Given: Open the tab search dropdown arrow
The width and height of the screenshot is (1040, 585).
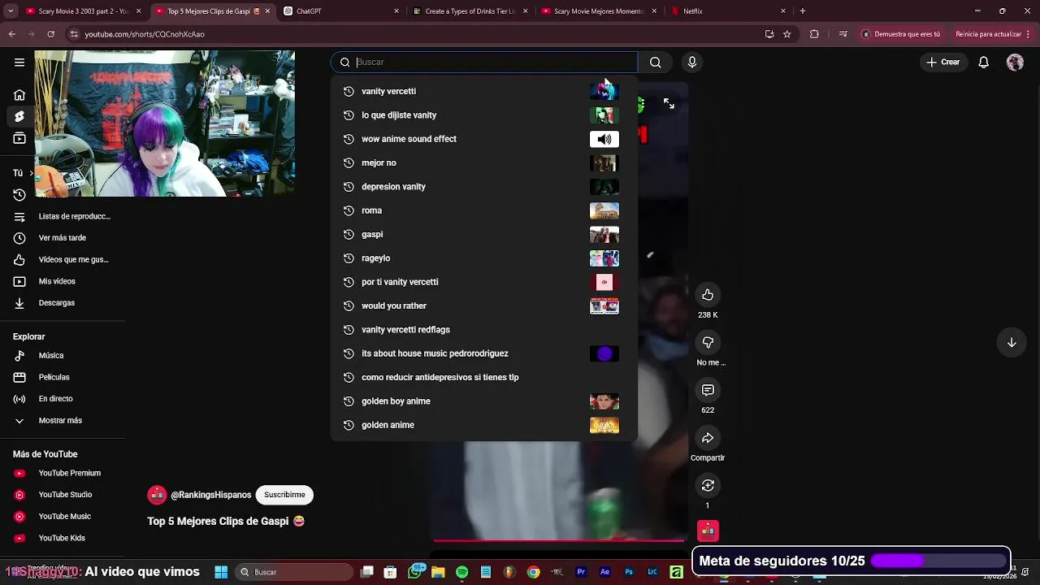Looking at the screenshot, I should click(11, 11).
